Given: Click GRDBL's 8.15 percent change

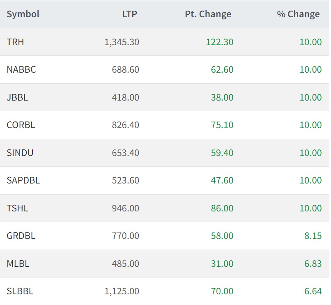Looking at the screenshot, I should point(313,236).
